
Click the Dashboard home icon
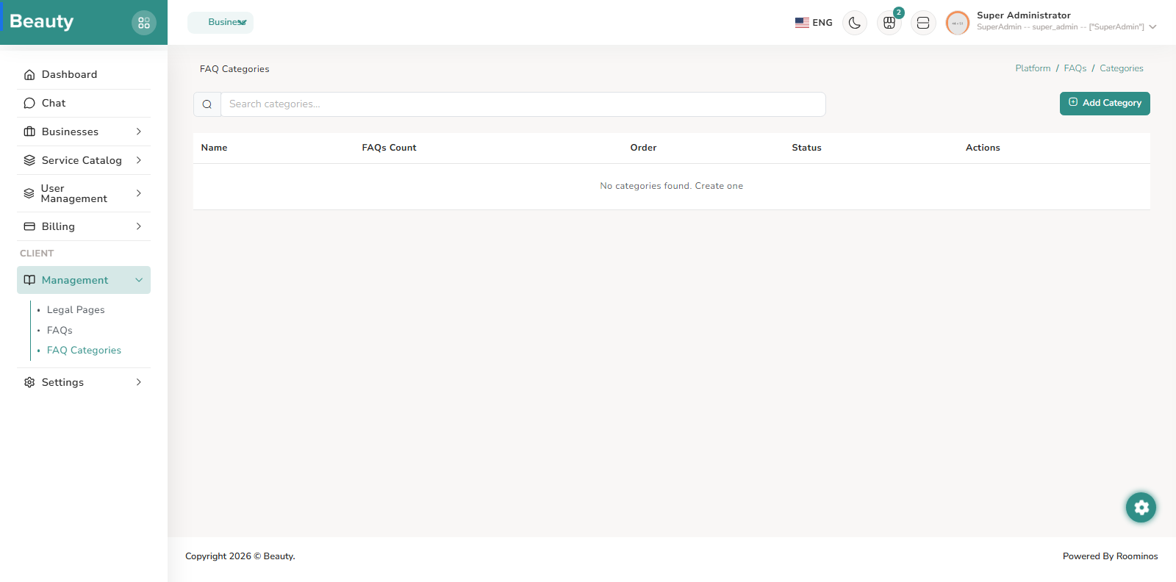click(29, 74)
